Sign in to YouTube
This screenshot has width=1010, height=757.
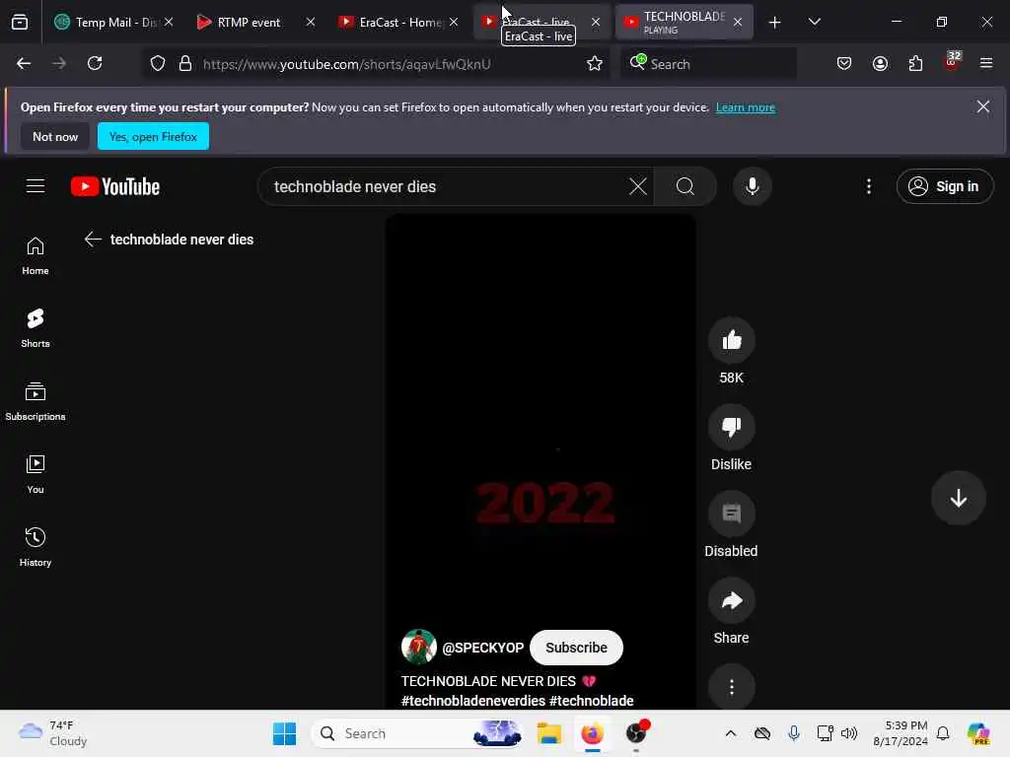coord(944,186)
